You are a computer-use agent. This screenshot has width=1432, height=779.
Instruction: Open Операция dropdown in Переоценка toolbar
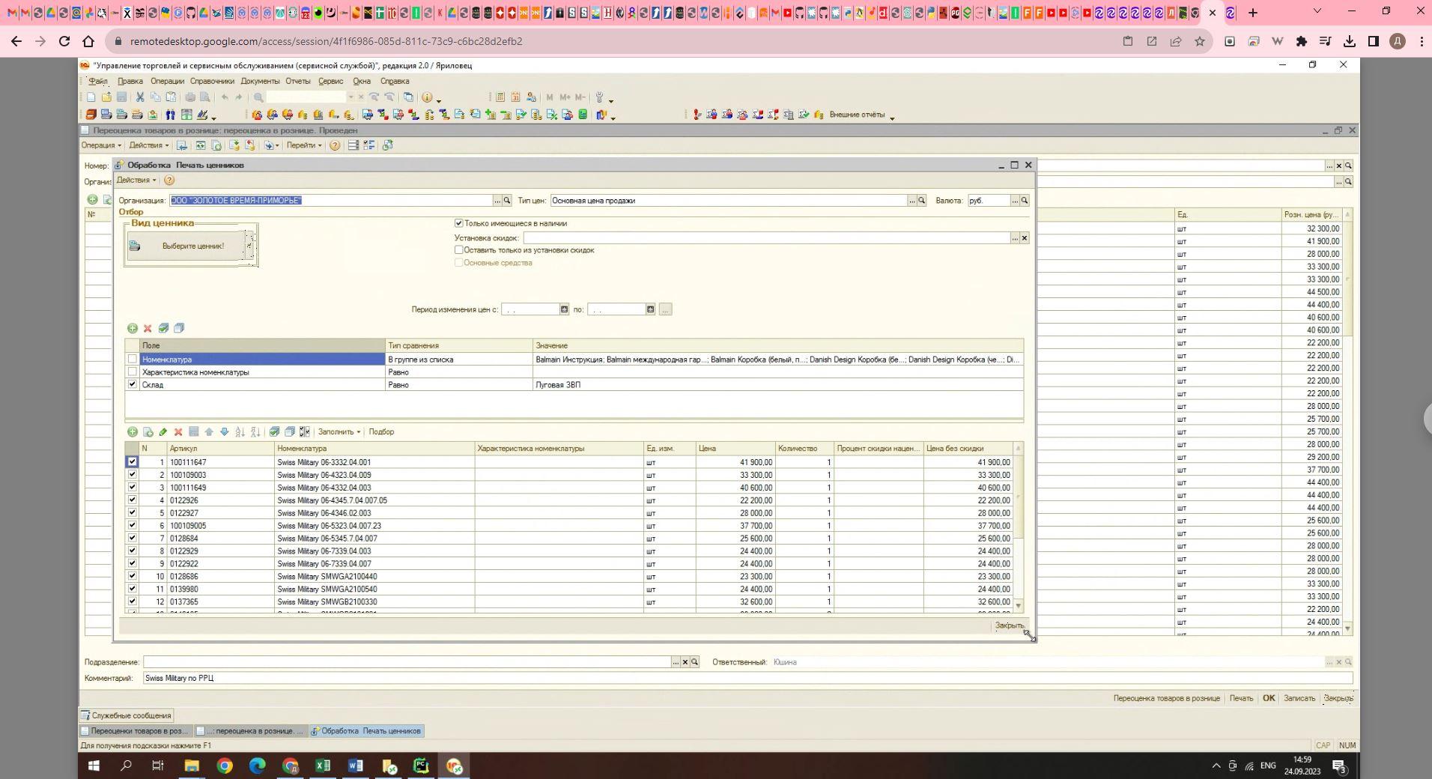click(x=100, y=145)
